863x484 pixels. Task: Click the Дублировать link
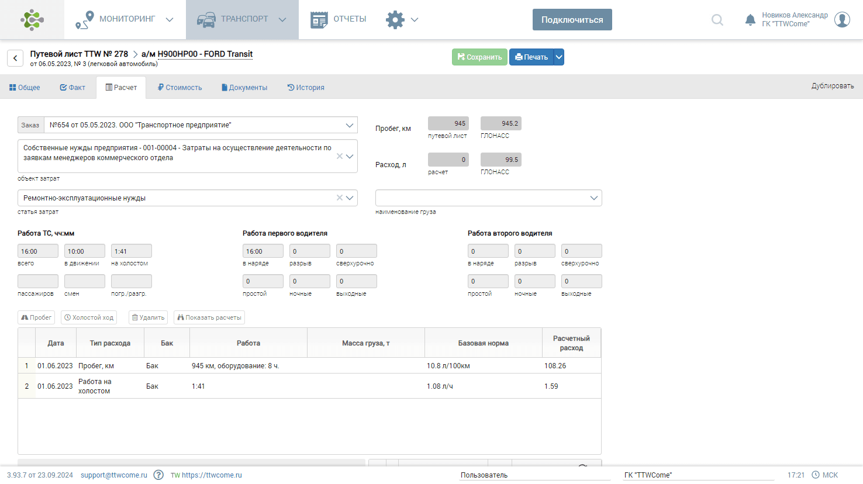[833, 86]
